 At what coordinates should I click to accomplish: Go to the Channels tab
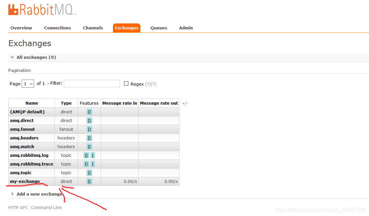(x=93, y=28)
